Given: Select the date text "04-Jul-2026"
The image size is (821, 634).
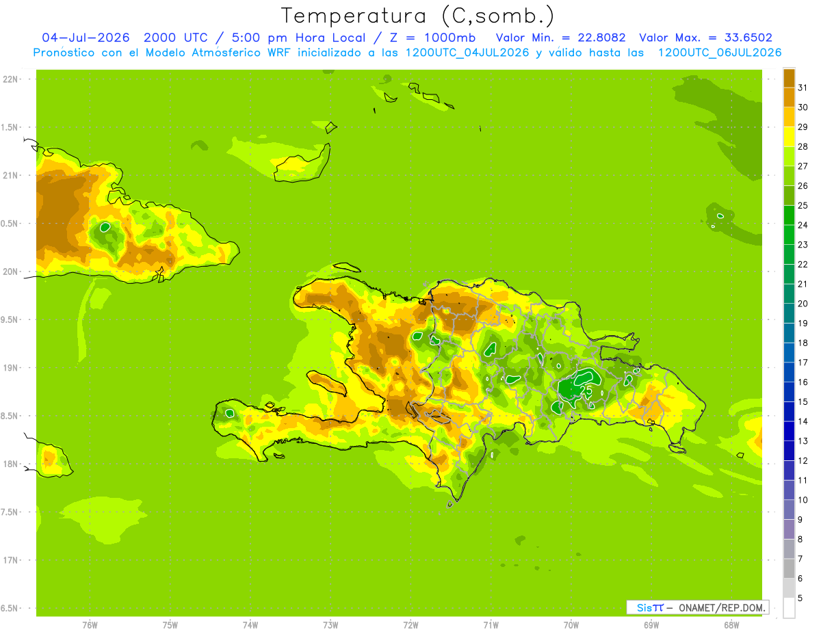Looking at the screenshot, I should tap(86, 38).
